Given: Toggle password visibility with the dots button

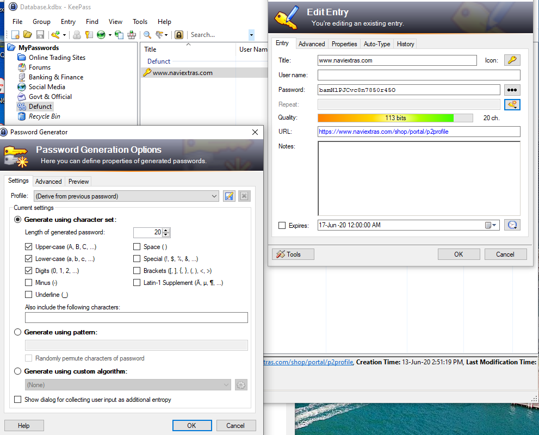Looking at the screenshot, I should point(512,90).
